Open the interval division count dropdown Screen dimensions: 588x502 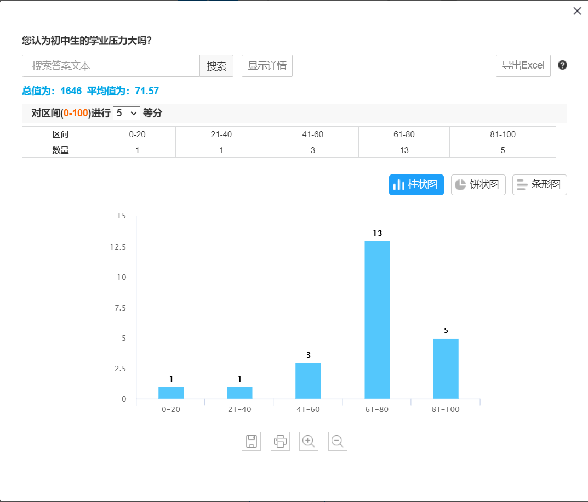[x=127, y=114]
